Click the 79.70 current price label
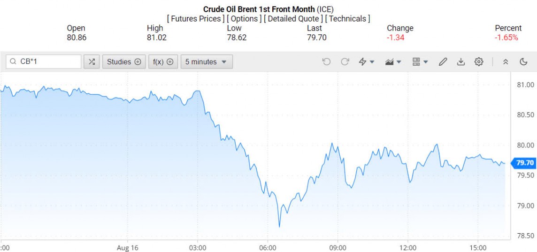Viewport: 537px width, 252px height. (x=524, y=163)
